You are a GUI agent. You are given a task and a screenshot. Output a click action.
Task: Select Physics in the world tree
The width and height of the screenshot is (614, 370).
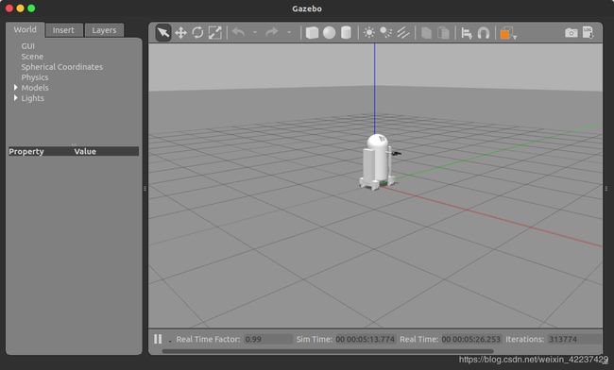coord(35,77)
